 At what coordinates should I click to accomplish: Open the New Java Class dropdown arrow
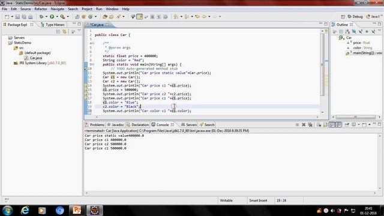coord(95,17)
